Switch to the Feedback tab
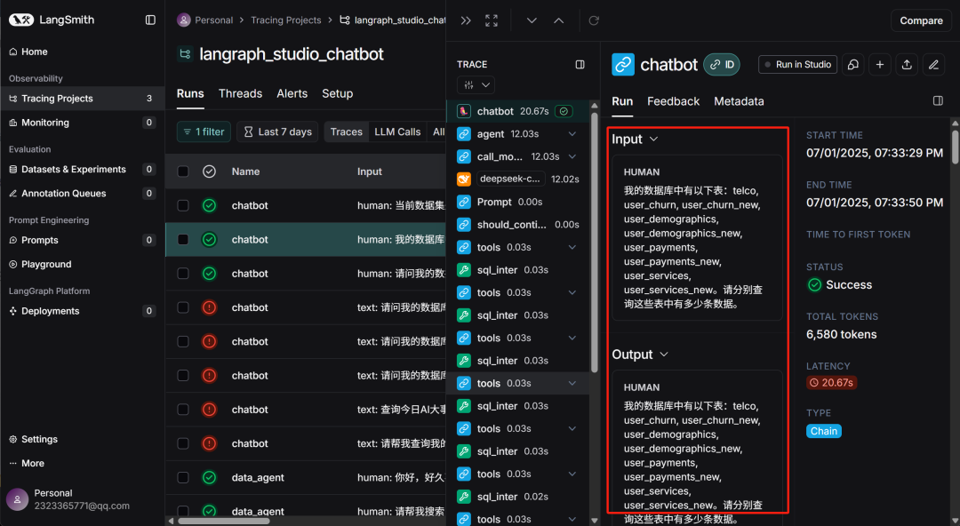 pos(673,101)
